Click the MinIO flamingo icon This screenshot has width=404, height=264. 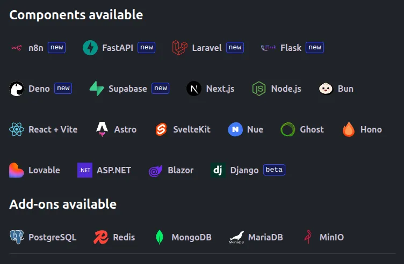[308, 237]
